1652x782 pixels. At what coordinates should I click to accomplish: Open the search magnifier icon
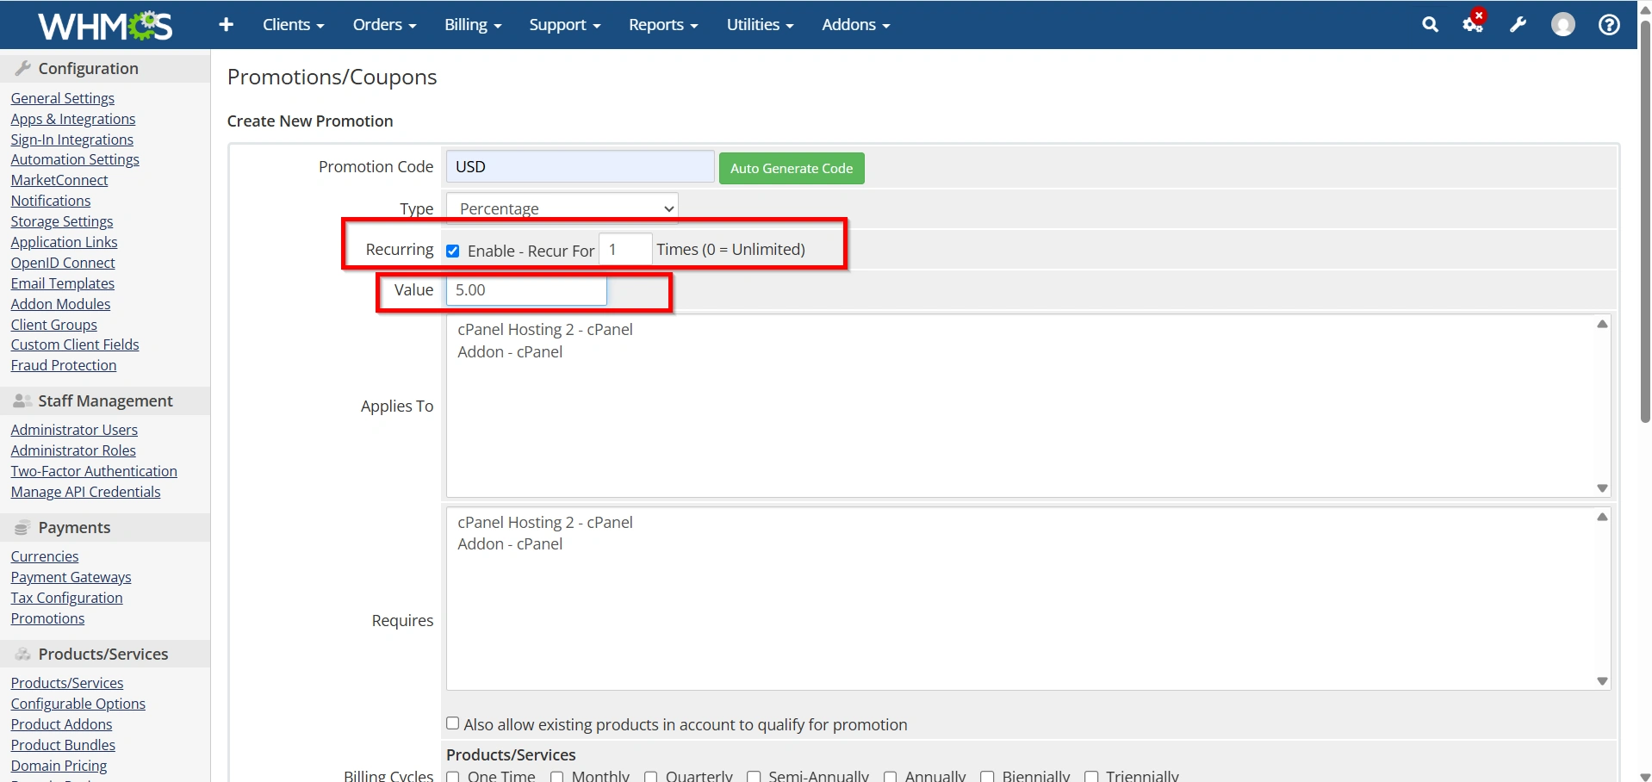pyautogui.click(x=1430, y=25)
